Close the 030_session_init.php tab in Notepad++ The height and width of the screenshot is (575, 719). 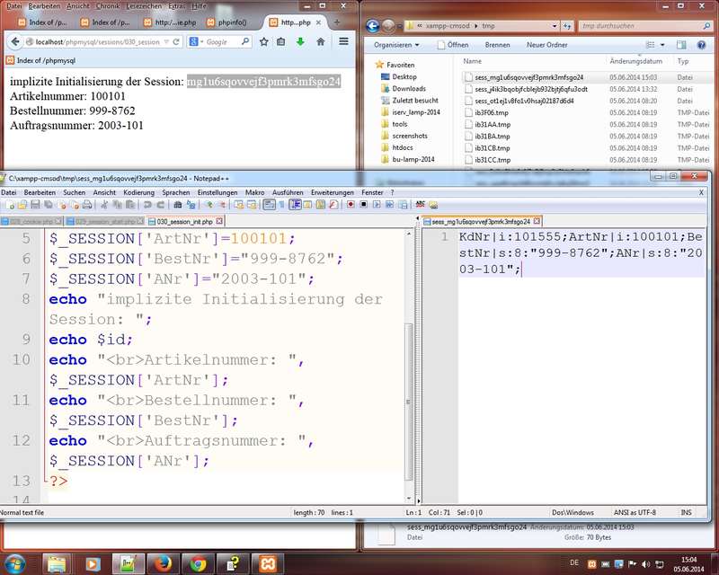pyautogui.click(x=219, y=221)
